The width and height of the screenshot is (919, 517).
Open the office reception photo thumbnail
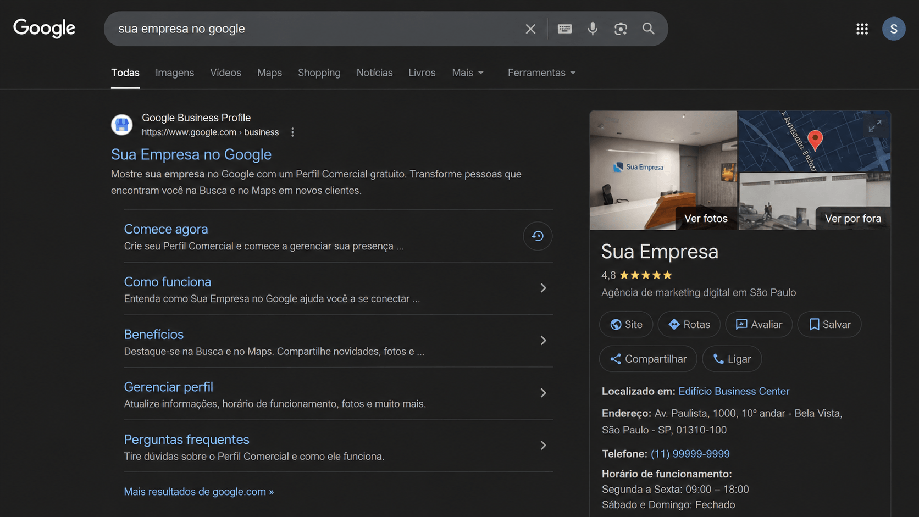point(663,170)
